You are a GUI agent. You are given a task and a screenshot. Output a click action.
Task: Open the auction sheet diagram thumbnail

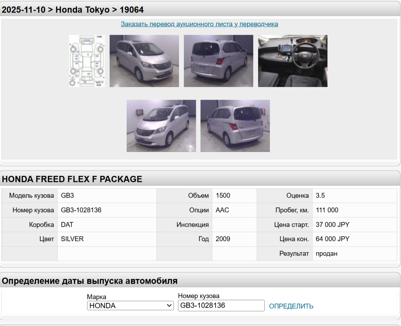(x=87, y=61)
